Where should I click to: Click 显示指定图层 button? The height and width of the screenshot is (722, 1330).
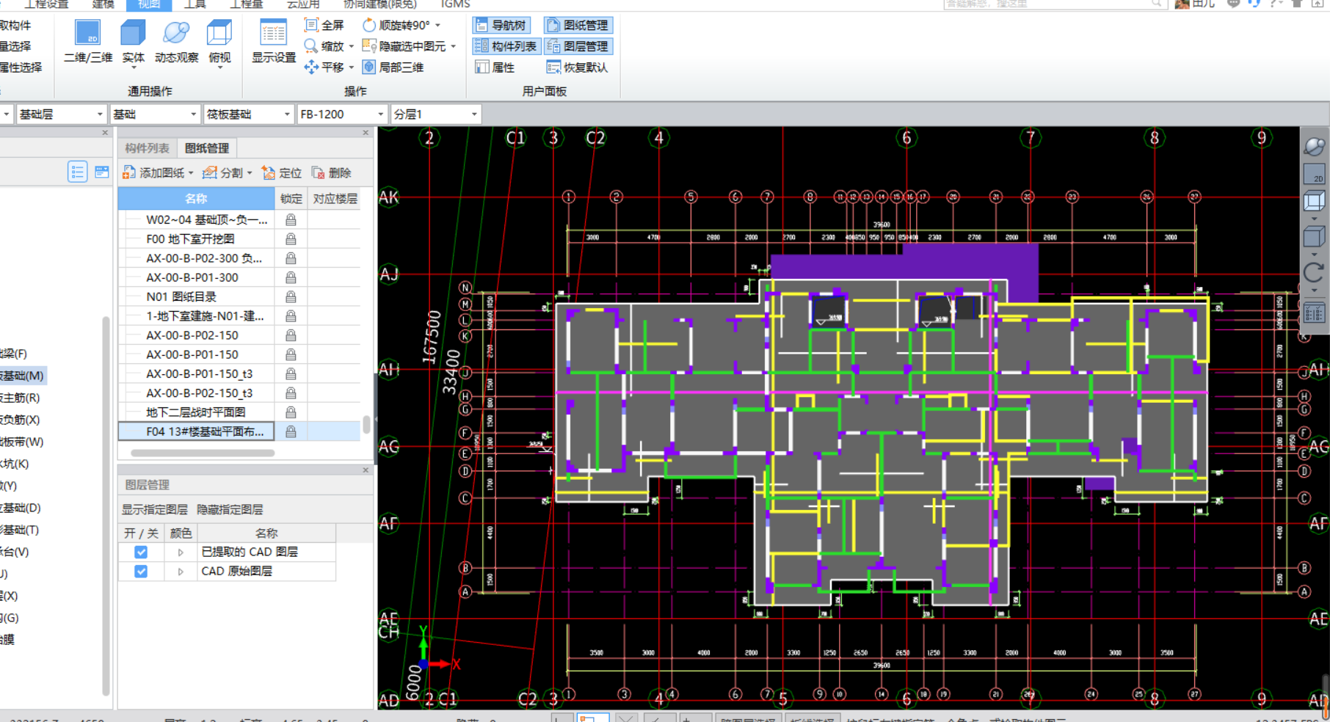[x=155, y=509]
